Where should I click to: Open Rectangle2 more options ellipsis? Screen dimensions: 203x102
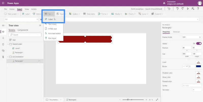tap(39, 61)
